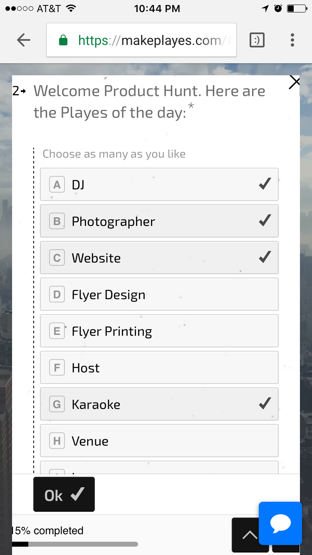Viewport: 312px width, 555px height.
Task: Pick the Venue option
Action: click(x=159, y=441)
